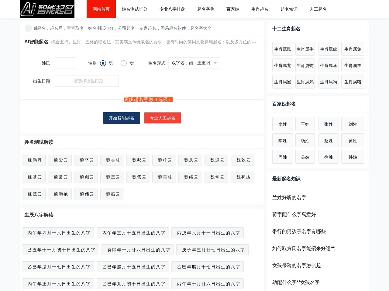Open the 张姓 surname button
The image size is (389, 291).
click(x=329, y=124)
